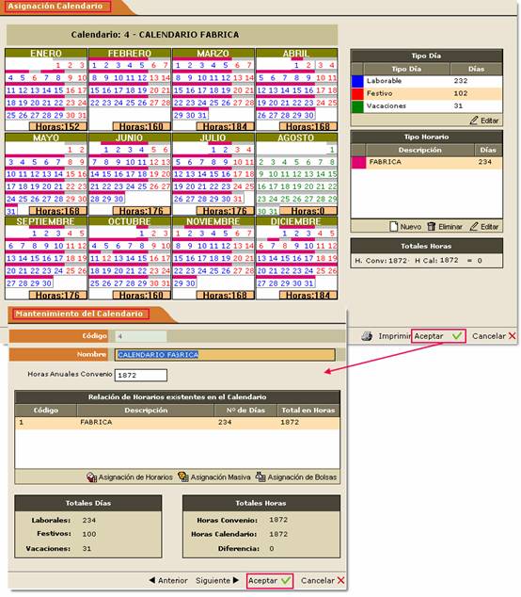Click Eliminar in Tipo Horario panel

450,227
